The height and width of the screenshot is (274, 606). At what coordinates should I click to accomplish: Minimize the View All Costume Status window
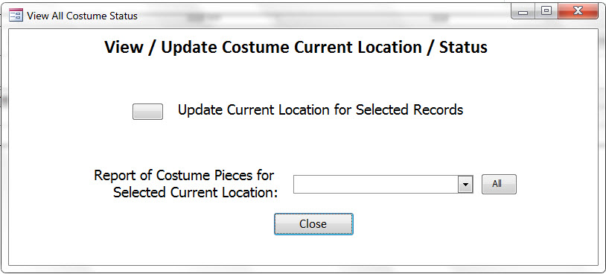[523, 12]
